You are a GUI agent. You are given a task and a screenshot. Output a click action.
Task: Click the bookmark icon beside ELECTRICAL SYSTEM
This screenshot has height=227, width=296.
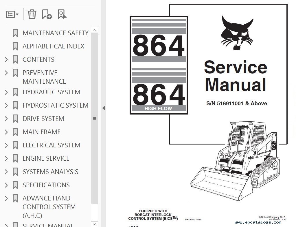[x=15, y=145]
